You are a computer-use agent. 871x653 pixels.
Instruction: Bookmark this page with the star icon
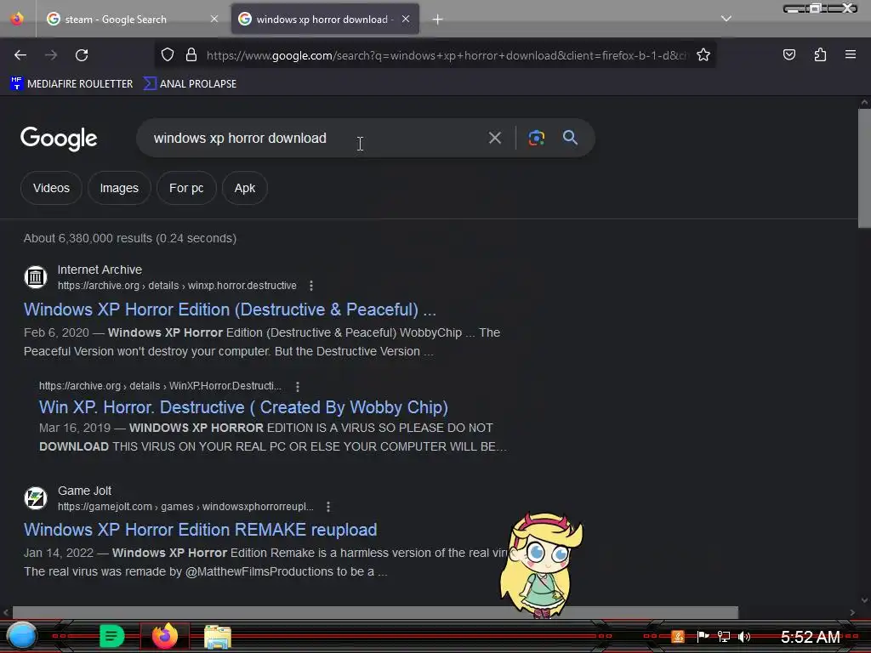point(703,54)
